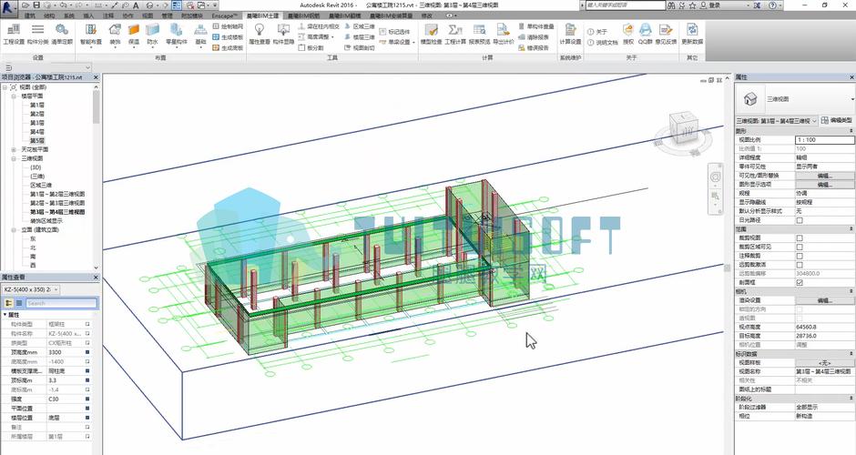Select the 装饰 decoration tool
Image resolution: width=856 pixels, height=455 pixels.
tap(115, 35)
